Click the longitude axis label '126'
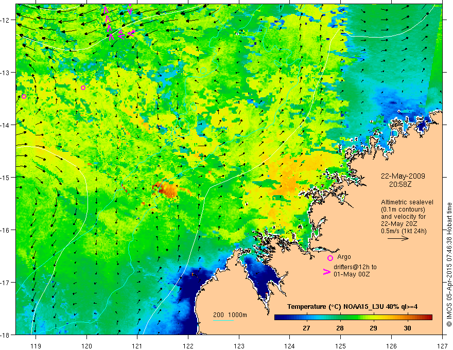Viewport: 453px width, 350px height. click(x=391, y=346)
